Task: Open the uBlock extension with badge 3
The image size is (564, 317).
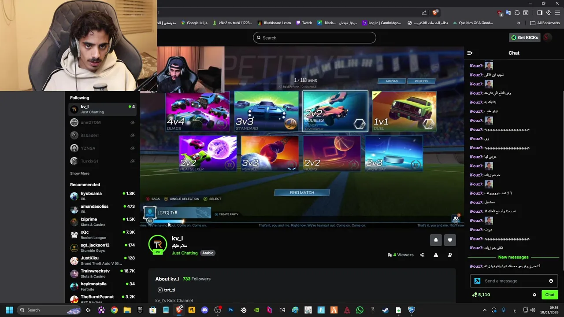Action: (499, 13)
